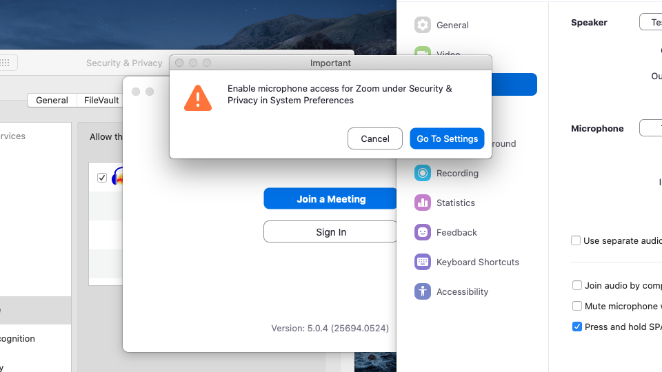
Task: Click the Test Speaker button
Action: click(650, 22)
